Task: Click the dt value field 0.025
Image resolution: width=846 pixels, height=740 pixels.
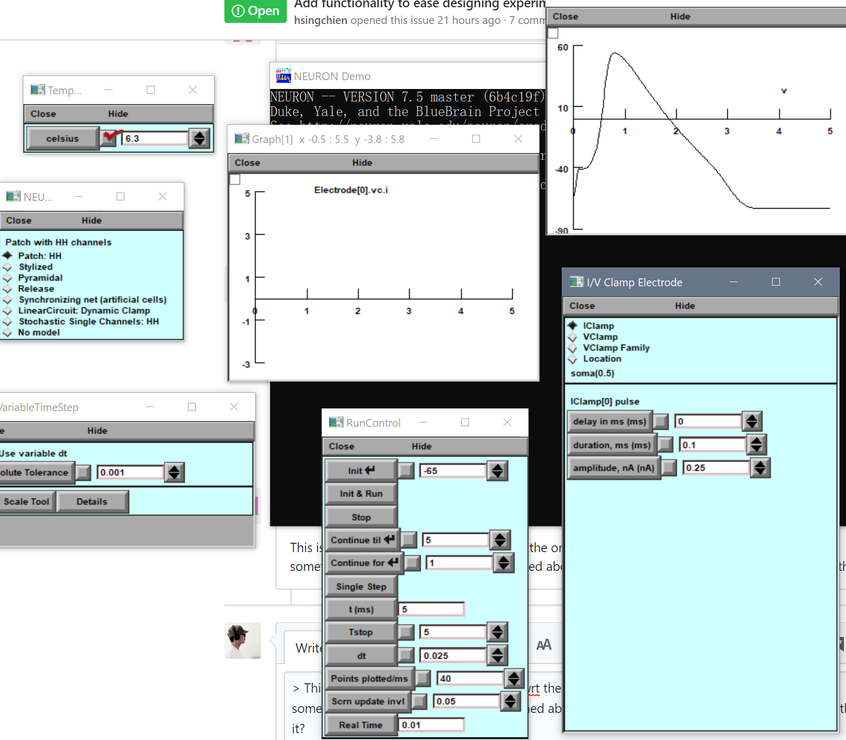Action: [452, 656]
